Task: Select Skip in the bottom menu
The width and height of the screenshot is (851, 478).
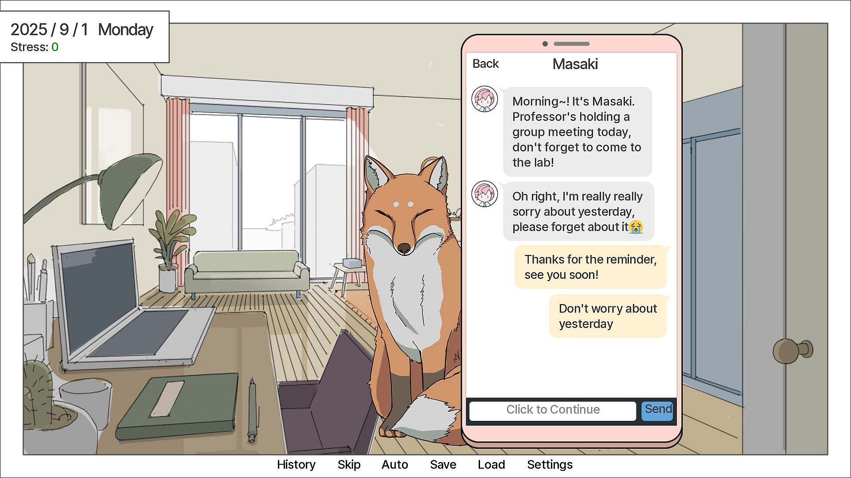Action: click(x=349, y=464)
